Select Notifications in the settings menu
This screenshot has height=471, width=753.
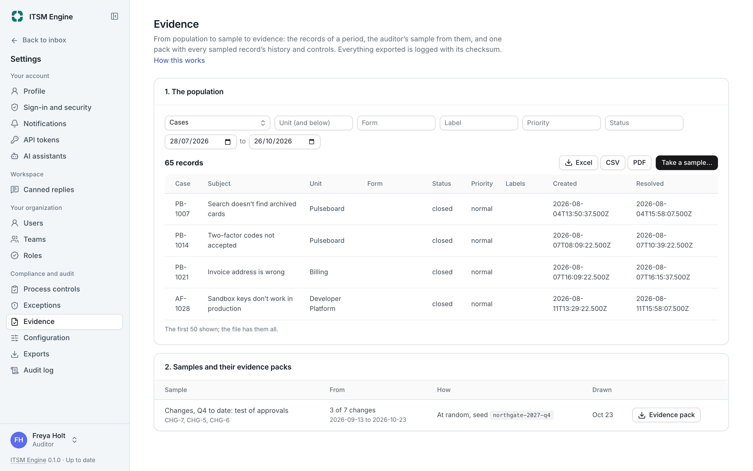pyautogui.click(x=64, y=124)
